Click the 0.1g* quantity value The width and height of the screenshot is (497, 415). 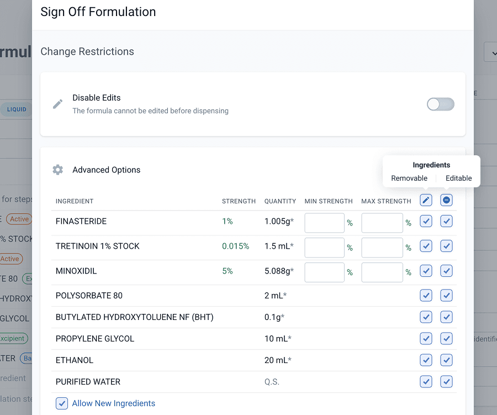point(274,317)
